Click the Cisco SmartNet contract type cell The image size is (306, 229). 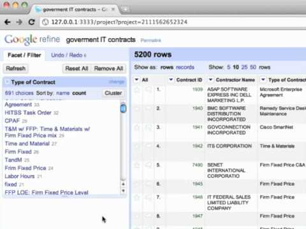277,127
